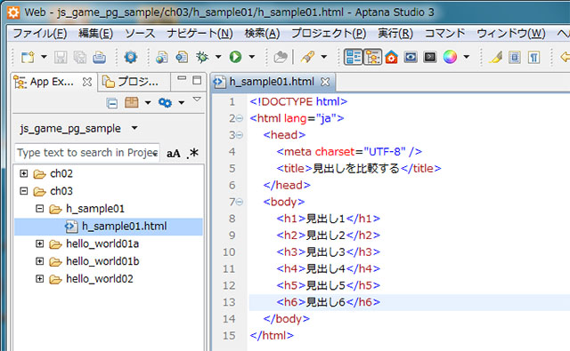Toggle case sensitive search aA
The width and height of the screenshot is (570, 351).
tap(174, 154)
